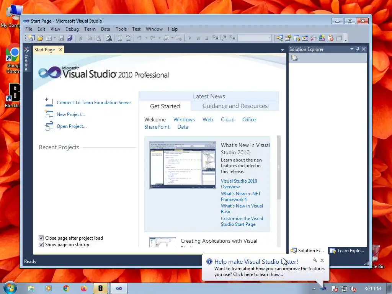The width and height of the screenshot is (392, 294).
Task: Click the Open File folder toolbar icon
Action: click(x=40, y=38)
